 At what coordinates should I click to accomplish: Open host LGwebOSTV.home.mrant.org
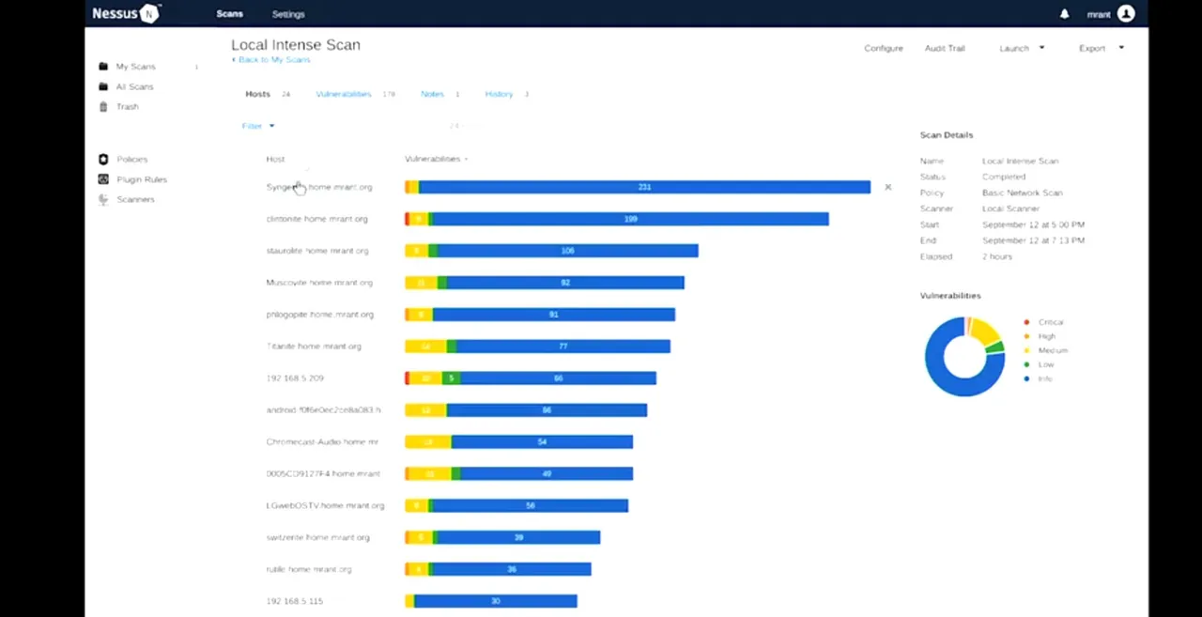click(325, 505)
